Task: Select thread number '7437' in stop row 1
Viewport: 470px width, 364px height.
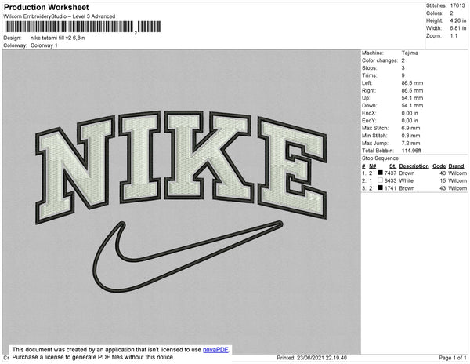Action: (390, 173)
